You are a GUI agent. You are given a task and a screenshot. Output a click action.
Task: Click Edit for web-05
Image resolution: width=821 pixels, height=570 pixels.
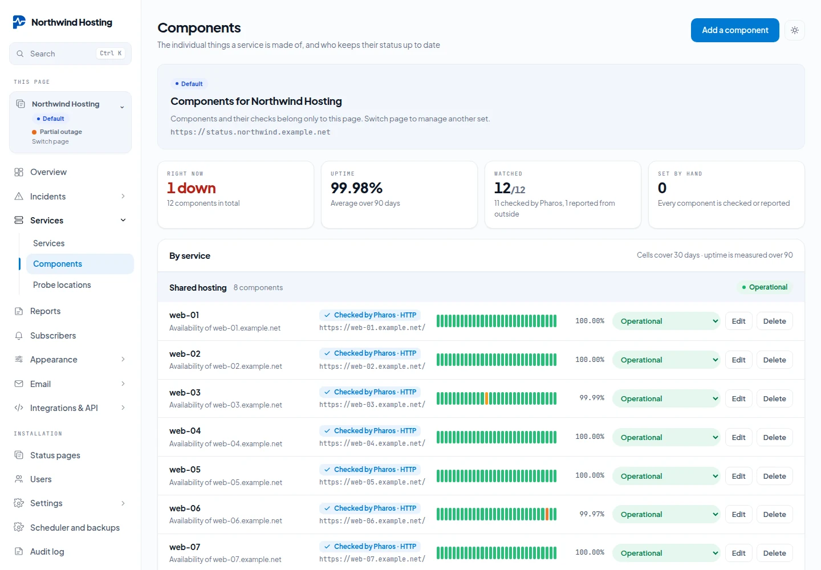coord(738,476)
